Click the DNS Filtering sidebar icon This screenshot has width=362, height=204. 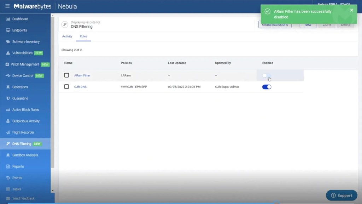8,144
